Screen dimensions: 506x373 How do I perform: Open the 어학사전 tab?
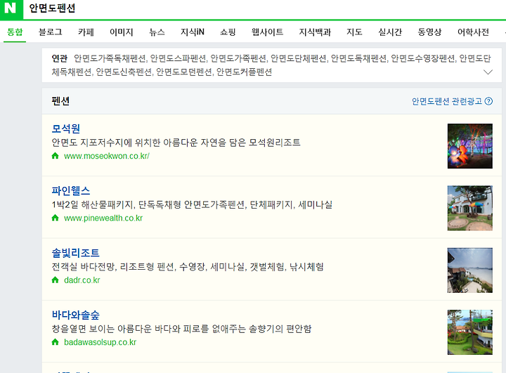tap(474, 32)
